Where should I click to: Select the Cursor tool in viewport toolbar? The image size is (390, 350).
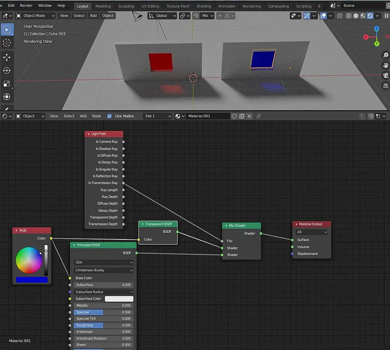(7, 43)
